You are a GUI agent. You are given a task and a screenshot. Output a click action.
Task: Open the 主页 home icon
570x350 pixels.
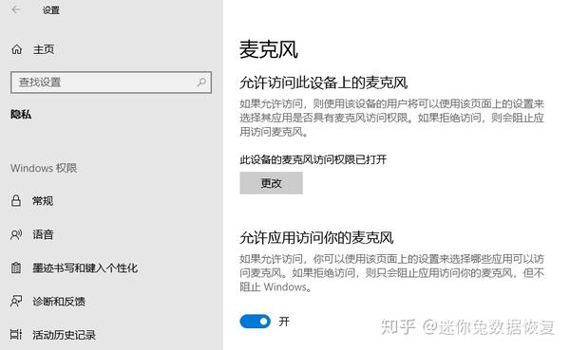17,49
